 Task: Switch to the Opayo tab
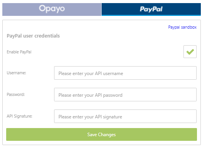click(52, 9)
